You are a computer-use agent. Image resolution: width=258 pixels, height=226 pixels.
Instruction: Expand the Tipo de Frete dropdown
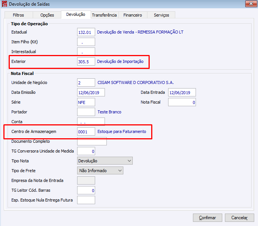pyautogui.click(x=100, y=171)
